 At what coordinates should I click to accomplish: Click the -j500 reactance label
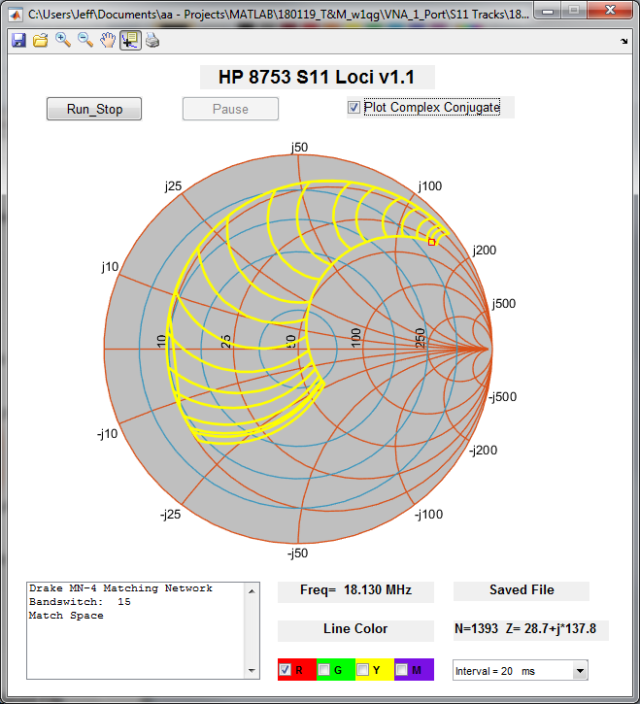coord(502,397)
